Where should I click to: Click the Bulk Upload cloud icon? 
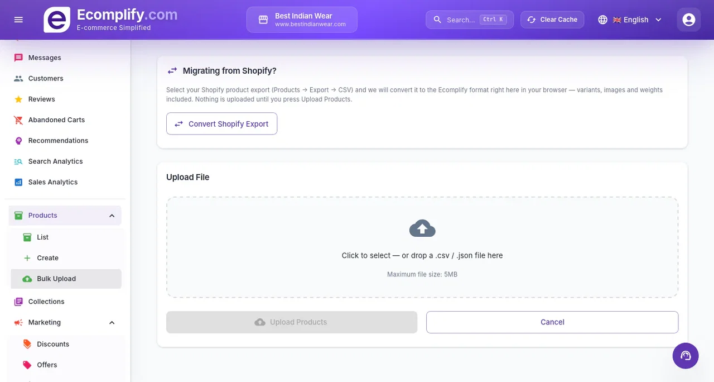click(27, 279)
